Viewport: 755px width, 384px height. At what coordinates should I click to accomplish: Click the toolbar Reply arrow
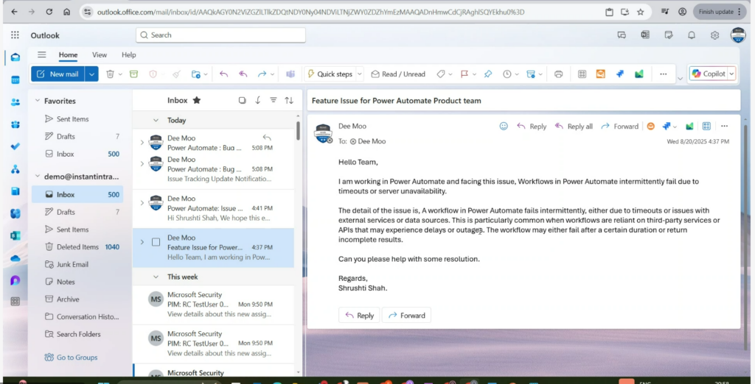223,74
